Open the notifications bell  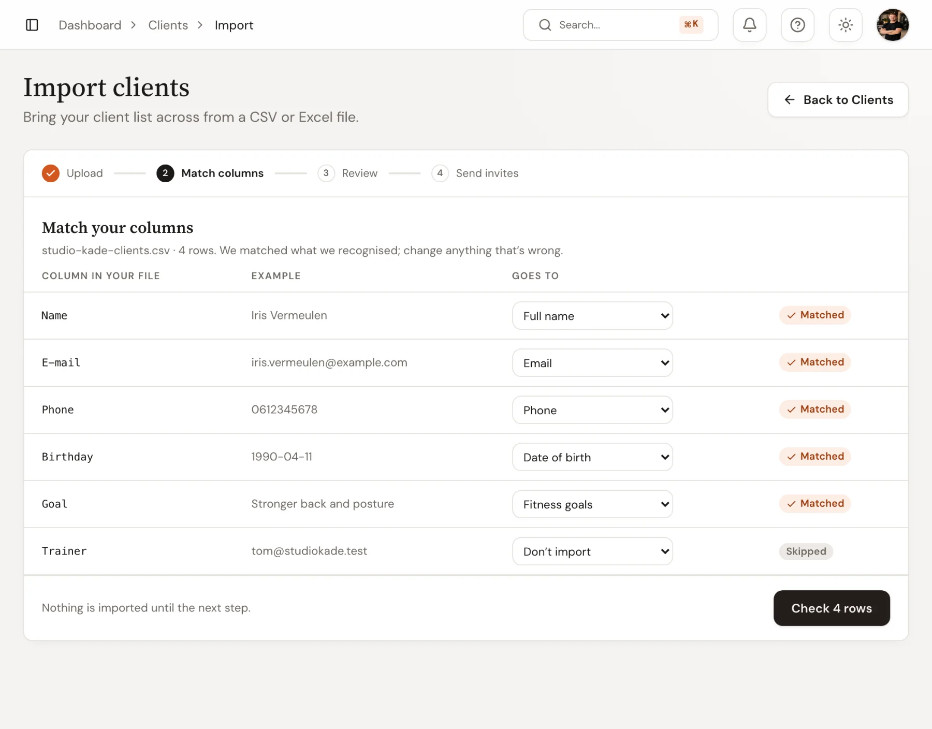click(x=749, y=25)
